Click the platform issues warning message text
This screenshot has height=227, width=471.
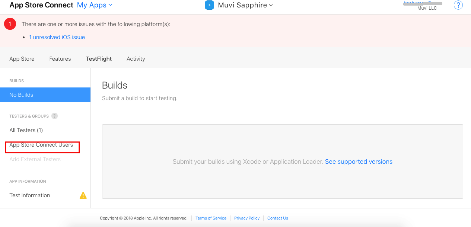(x=96, y=24)
